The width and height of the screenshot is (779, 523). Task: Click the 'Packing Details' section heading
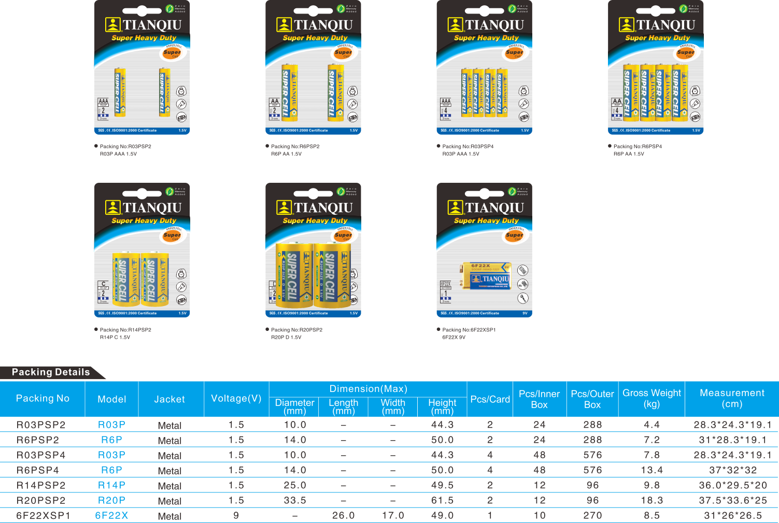(x=51, y=372)
